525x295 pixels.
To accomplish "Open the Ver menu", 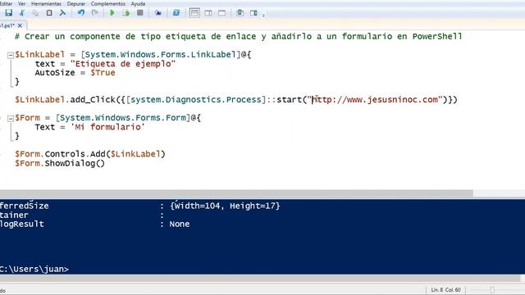I will point(22,3).
